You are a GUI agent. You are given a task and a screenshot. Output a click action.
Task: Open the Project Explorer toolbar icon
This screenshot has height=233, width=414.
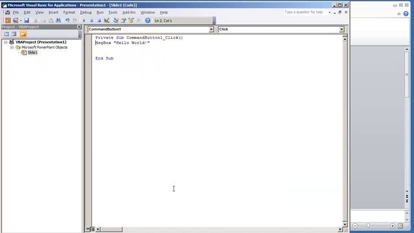click(116, 20)
